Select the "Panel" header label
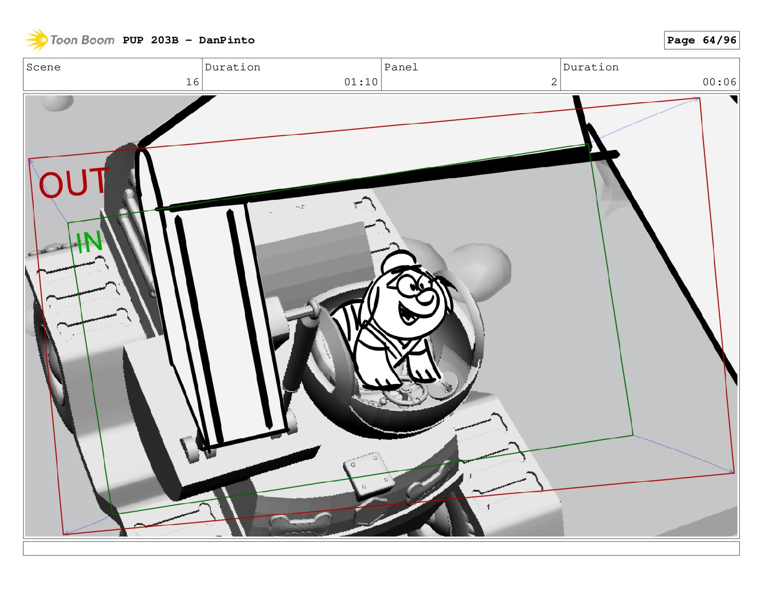This screenshot has height=590, width=763. click(x=401, y=67)
